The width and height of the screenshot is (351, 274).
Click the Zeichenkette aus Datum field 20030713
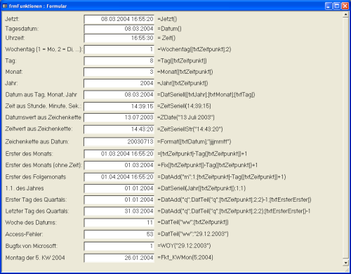(x=119, y=142)
